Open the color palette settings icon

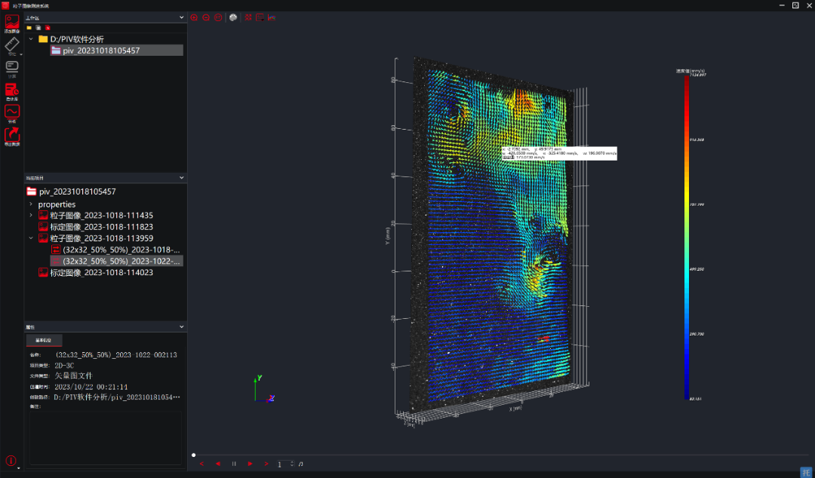[233, 17]
